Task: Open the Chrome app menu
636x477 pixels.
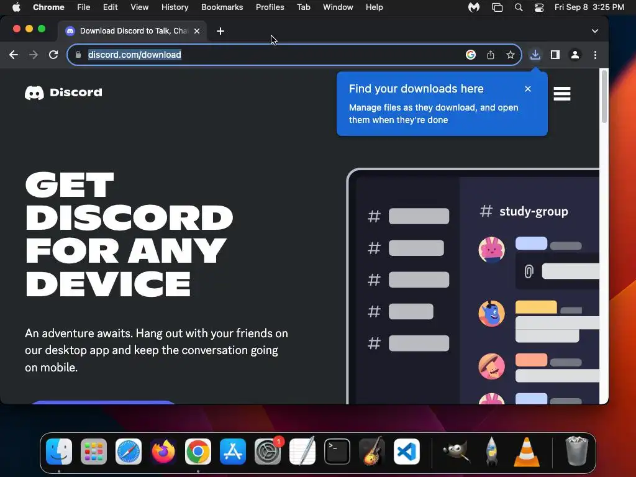Action: click(48, 7)
